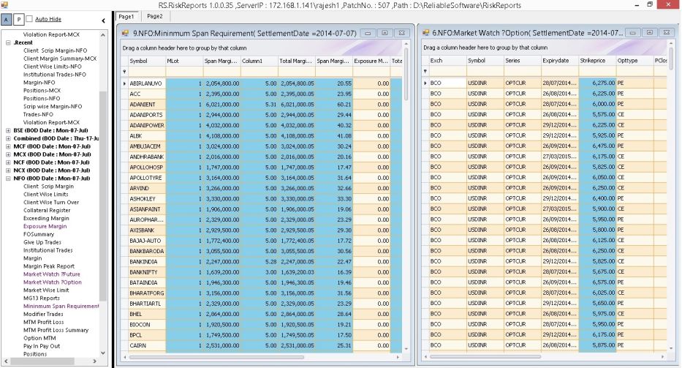This screenshot has width=682, height=368.
Task: Expand the NCX BOD Date node
Action: point(8,170)
